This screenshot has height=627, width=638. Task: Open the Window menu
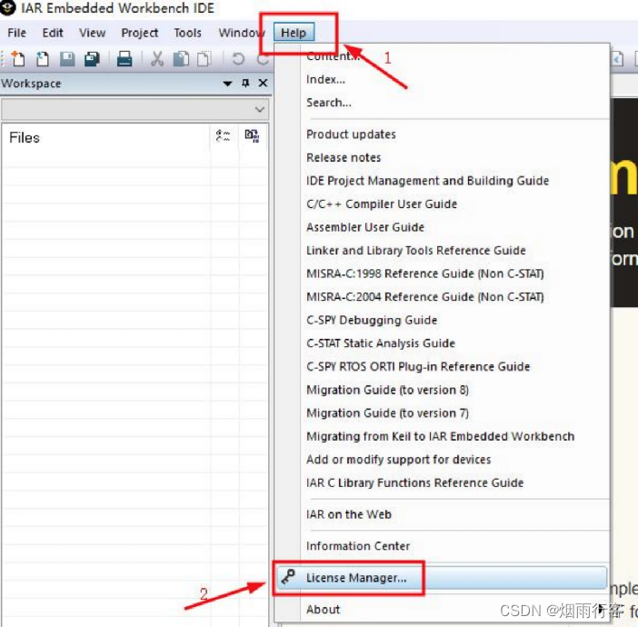pos(242,33)
